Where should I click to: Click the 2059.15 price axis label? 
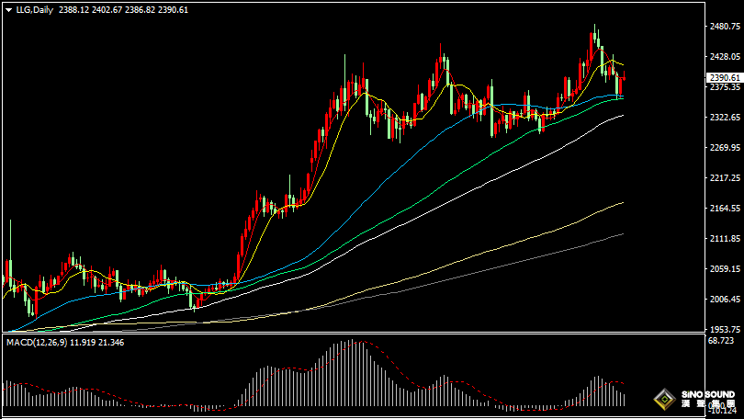pyautogui.click(x=724, y=269)
